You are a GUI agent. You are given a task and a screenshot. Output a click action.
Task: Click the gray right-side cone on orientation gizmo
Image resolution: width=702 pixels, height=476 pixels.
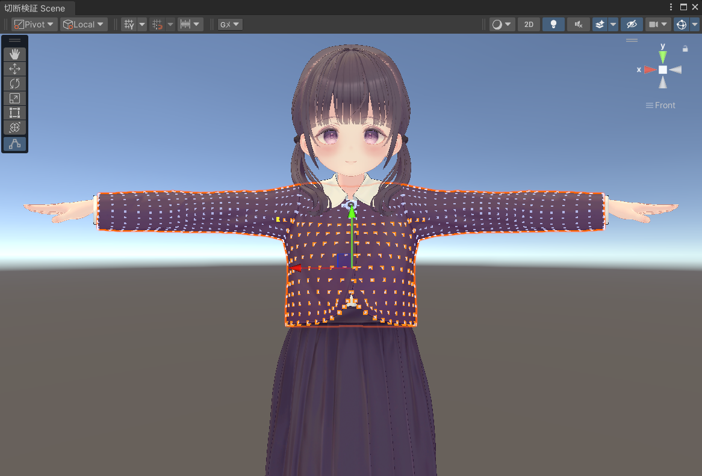(x=675, y=70)
